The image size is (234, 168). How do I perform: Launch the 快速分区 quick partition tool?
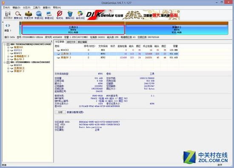pyautogui.click(x=39, y=15)
